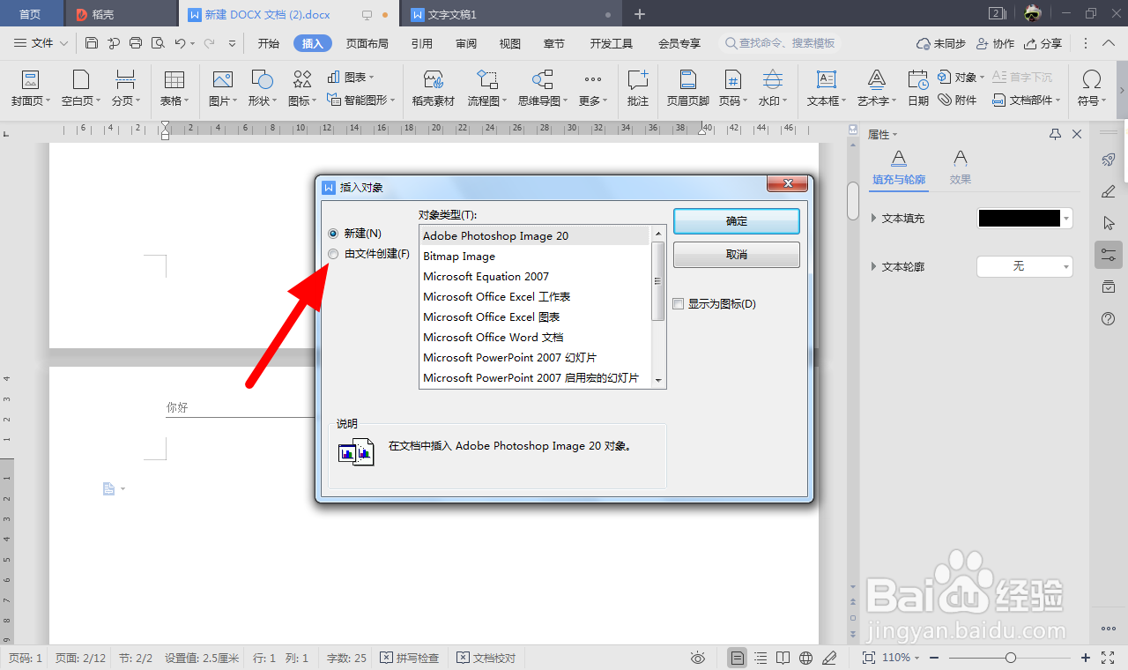Enable eye-protection mode in status bar
The height and width of the screenshot is (670, 1128).
coord(698,657)
